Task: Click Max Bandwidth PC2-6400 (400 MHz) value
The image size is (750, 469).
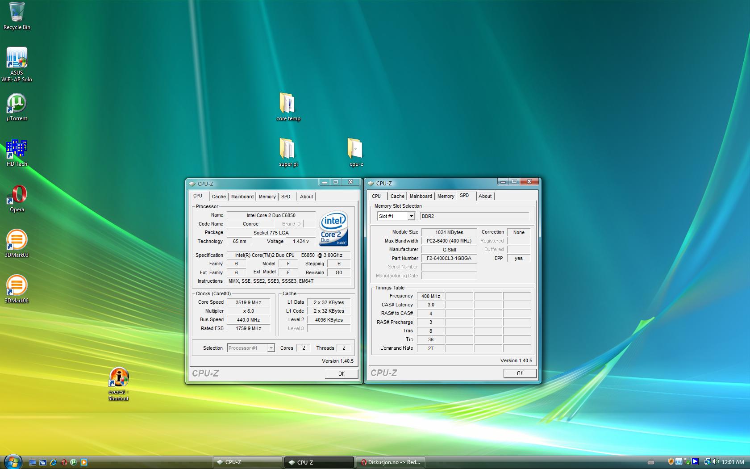Action: point(449,241)
